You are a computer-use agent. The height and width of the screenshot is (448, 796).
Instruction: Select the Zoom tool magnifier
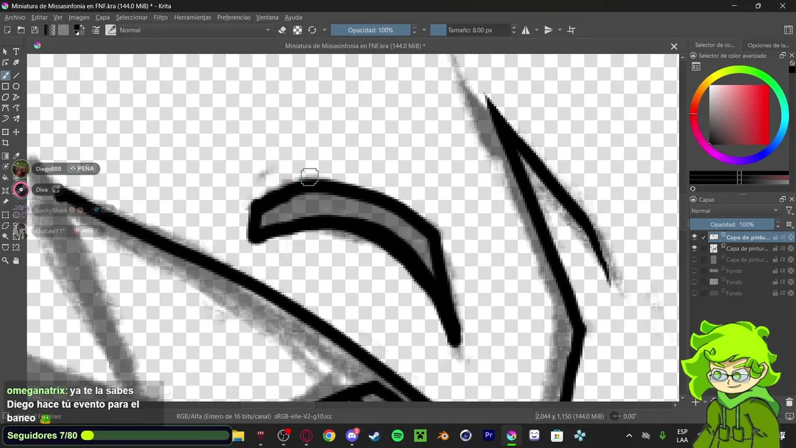pyautogui.click(x=6, y=261)
